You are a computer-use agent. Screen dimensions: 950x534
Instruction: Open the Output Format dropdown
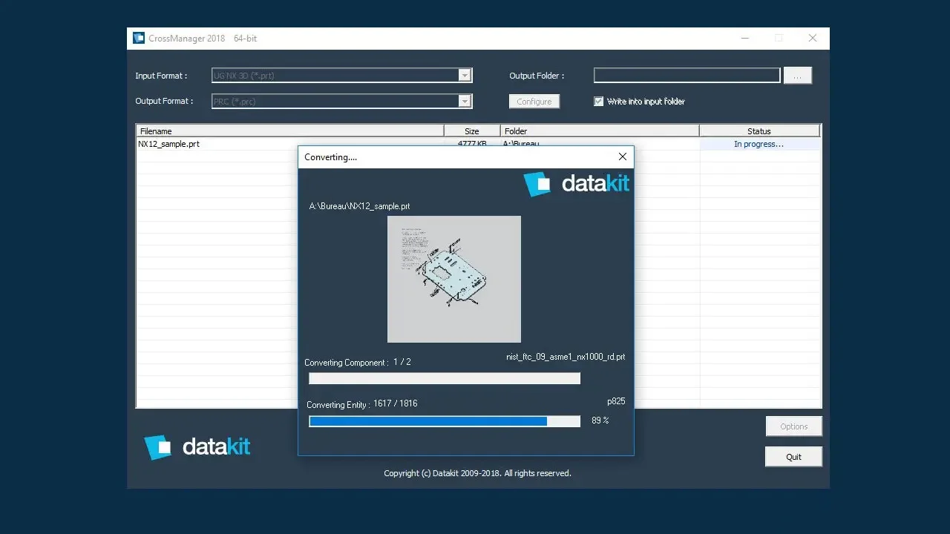465,102
